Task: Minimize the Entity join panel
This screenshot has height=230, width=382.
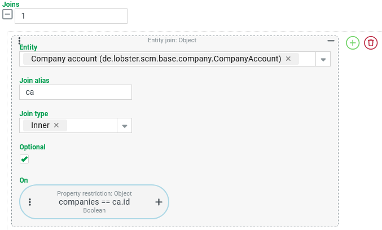Action: 331,41
